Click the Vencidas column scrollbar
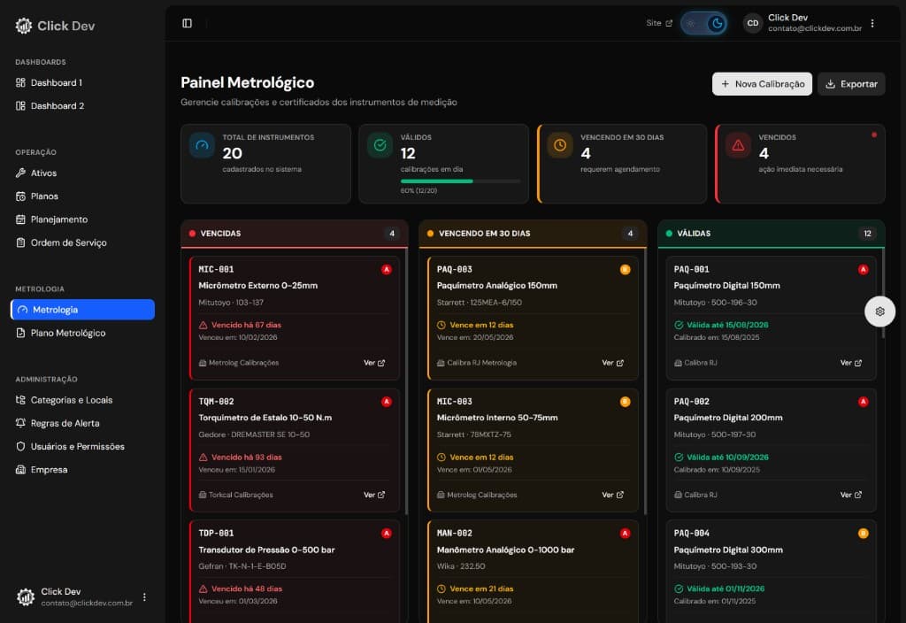Image resolution: width=906 pixels, height=623 pixels. [406, 381]
